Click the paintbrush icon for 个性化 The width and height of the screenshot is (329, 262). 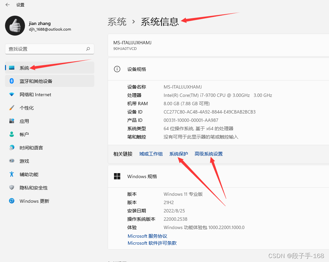[x=12, y=108]
